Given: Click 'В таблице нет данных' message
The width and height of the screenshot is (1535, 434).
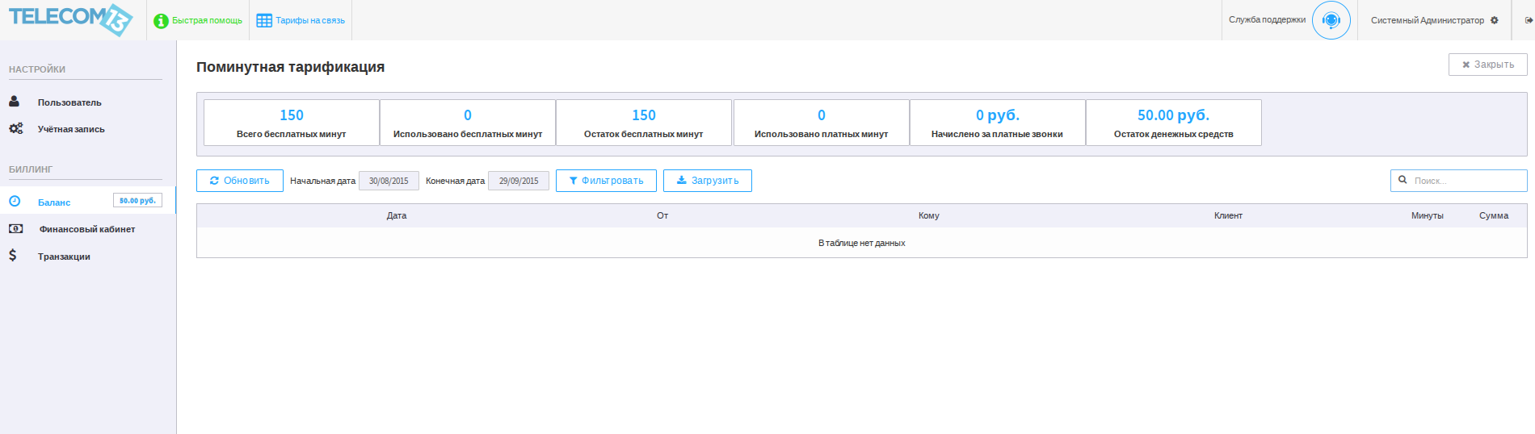Looking at the screenshot, I should 861,243.
